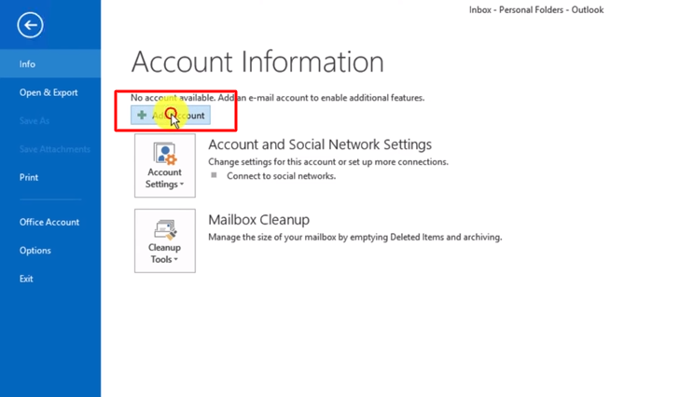693x397 pixels.
Task: Expand the Account Settings dropdown arrow
Action: (182, 185)
